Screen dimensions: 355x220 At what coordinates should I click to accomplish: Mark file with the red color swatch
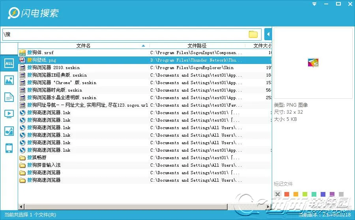pos(287,194)
